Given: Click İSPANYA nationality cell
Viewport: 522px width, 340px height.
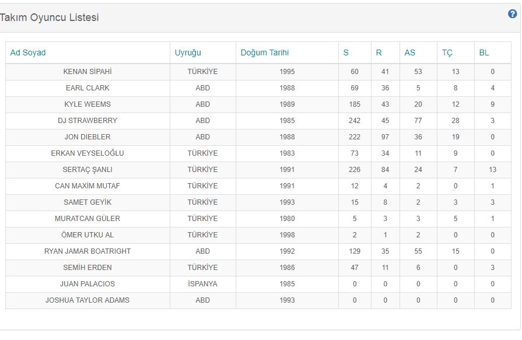Looking at the screenshot, I should pyautogui.click(x=203, y=284).
